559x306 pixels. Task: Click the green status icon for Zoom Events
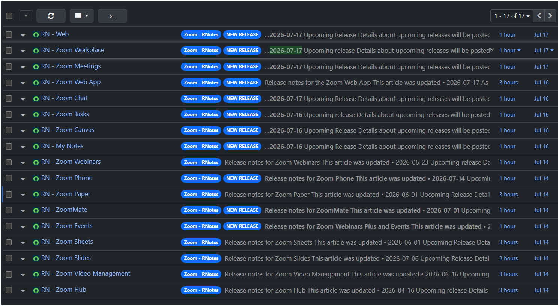click(36, 226)
